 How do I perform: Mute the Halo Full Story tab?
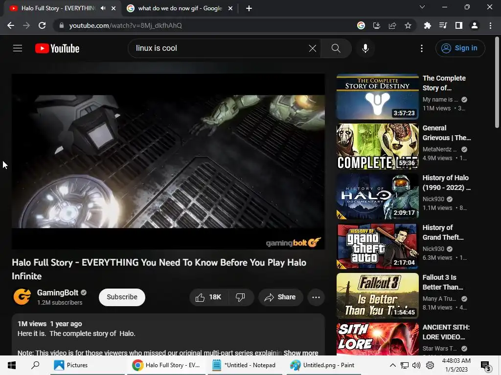click(103, 8)
